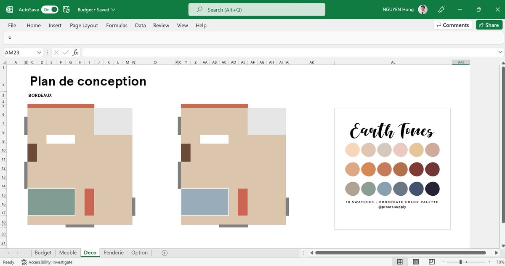Add a new sheet with plus icon

[x=165, y=253]
